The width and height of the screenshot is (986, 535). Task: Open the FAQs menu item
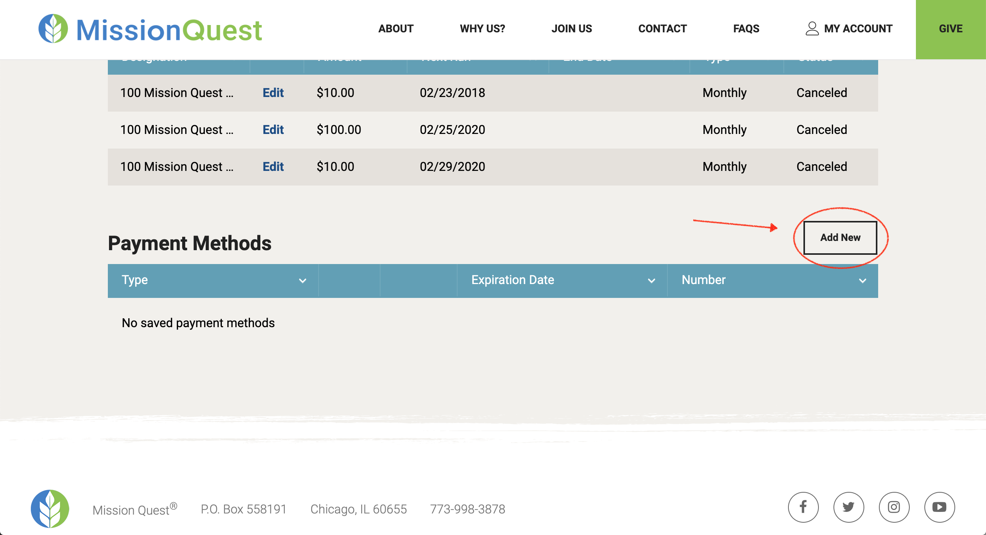pyautogui.click(x=746, y=28)
